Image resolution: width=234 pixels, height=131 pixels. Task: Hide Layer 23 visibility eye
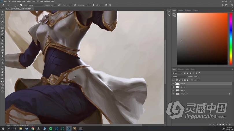pyautogui.click(x=173, y=90)
